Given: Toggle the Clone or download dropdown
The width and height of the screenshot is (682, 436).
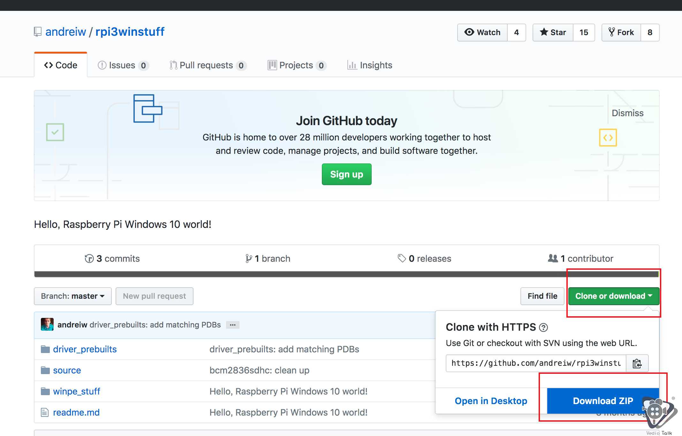Looking at the screenshot, I should point(614,296).
